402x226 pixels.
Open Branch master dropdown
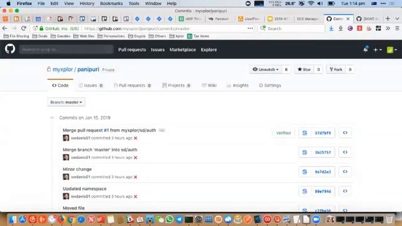66,102
